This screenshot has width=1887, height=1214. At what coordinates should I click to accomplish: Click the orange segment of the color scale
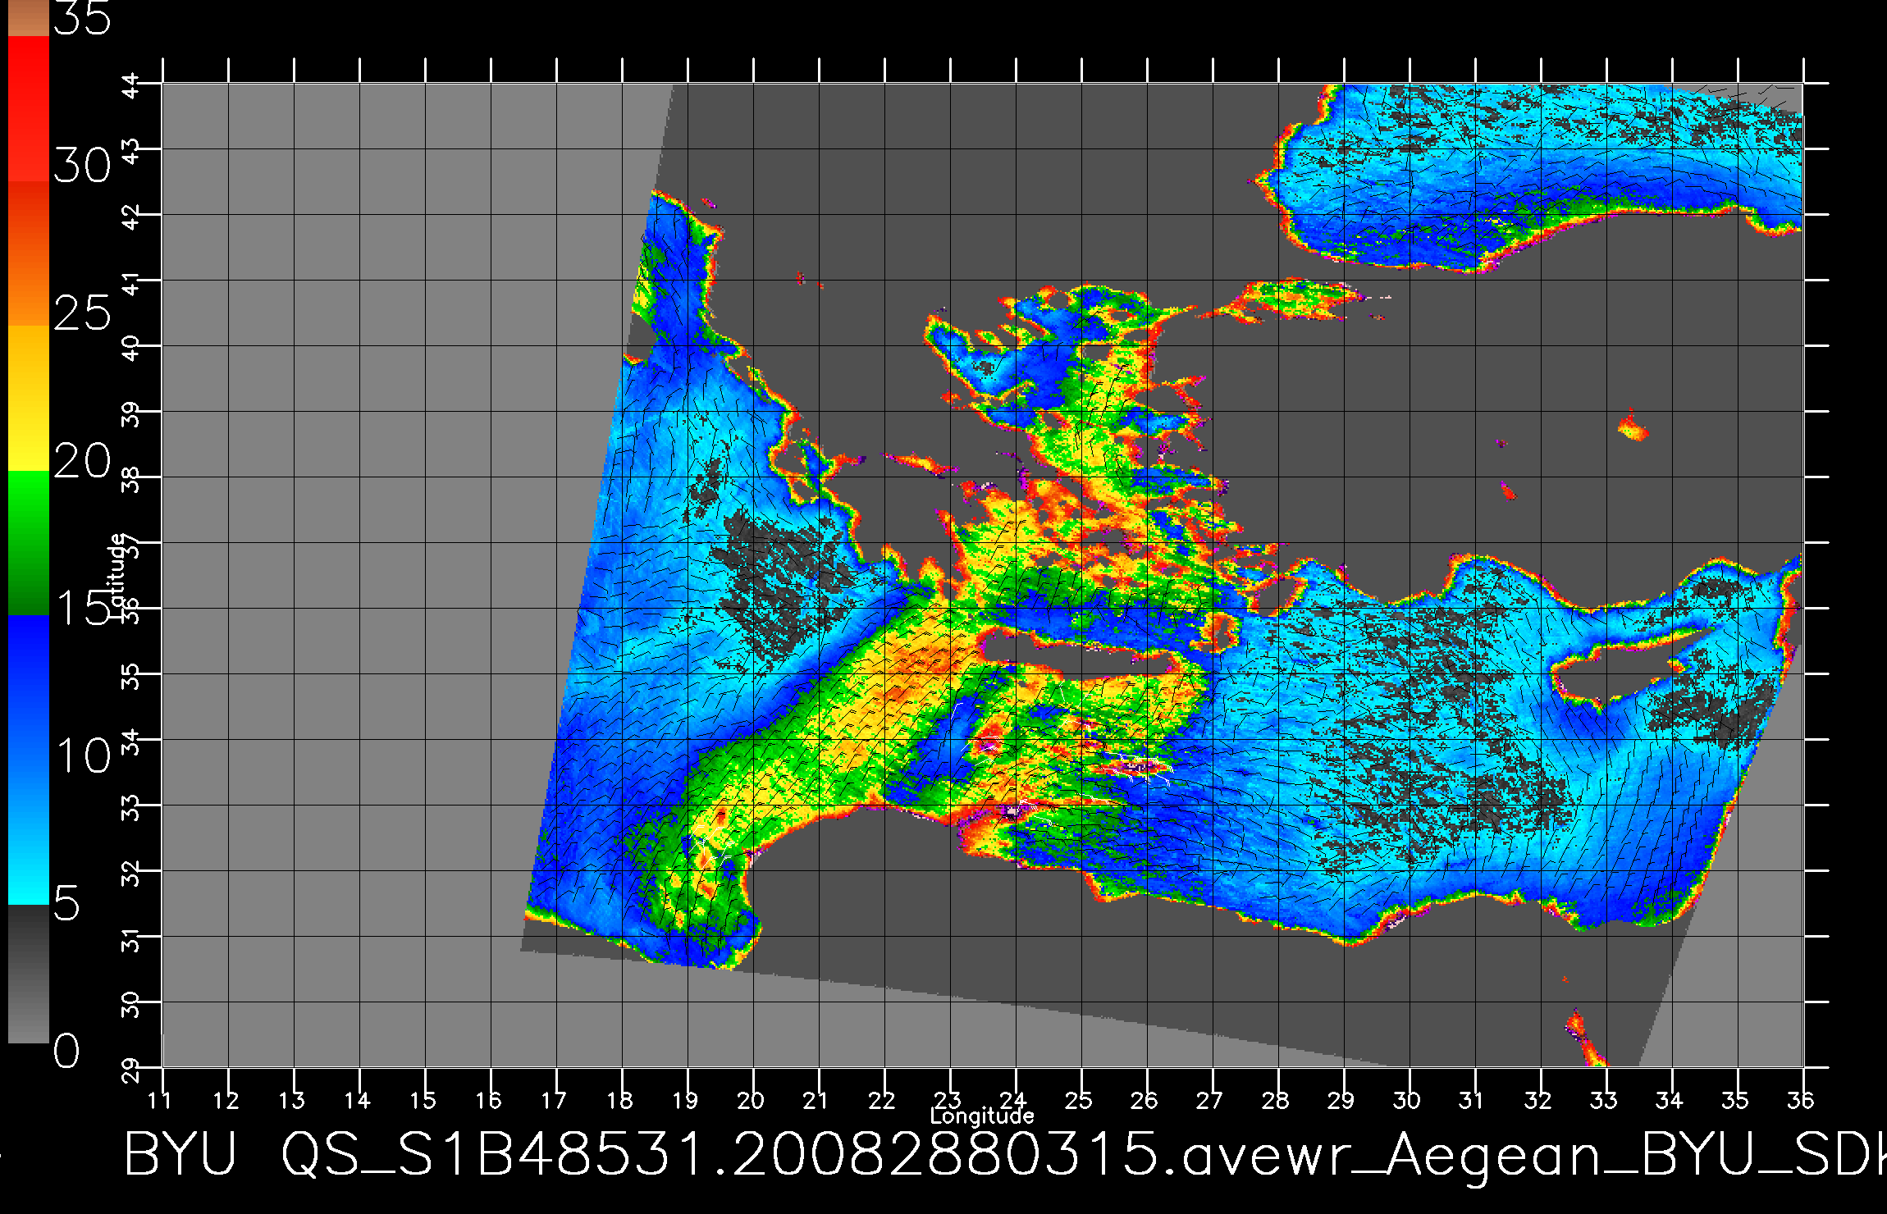(x=28, y=253)
